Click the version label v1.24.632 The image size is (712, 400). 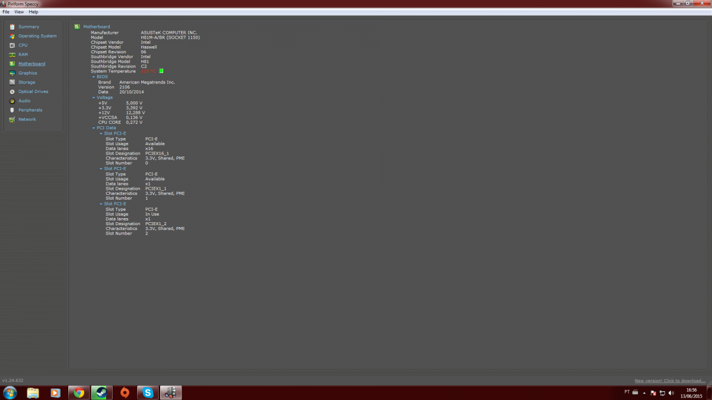(12, 380)
